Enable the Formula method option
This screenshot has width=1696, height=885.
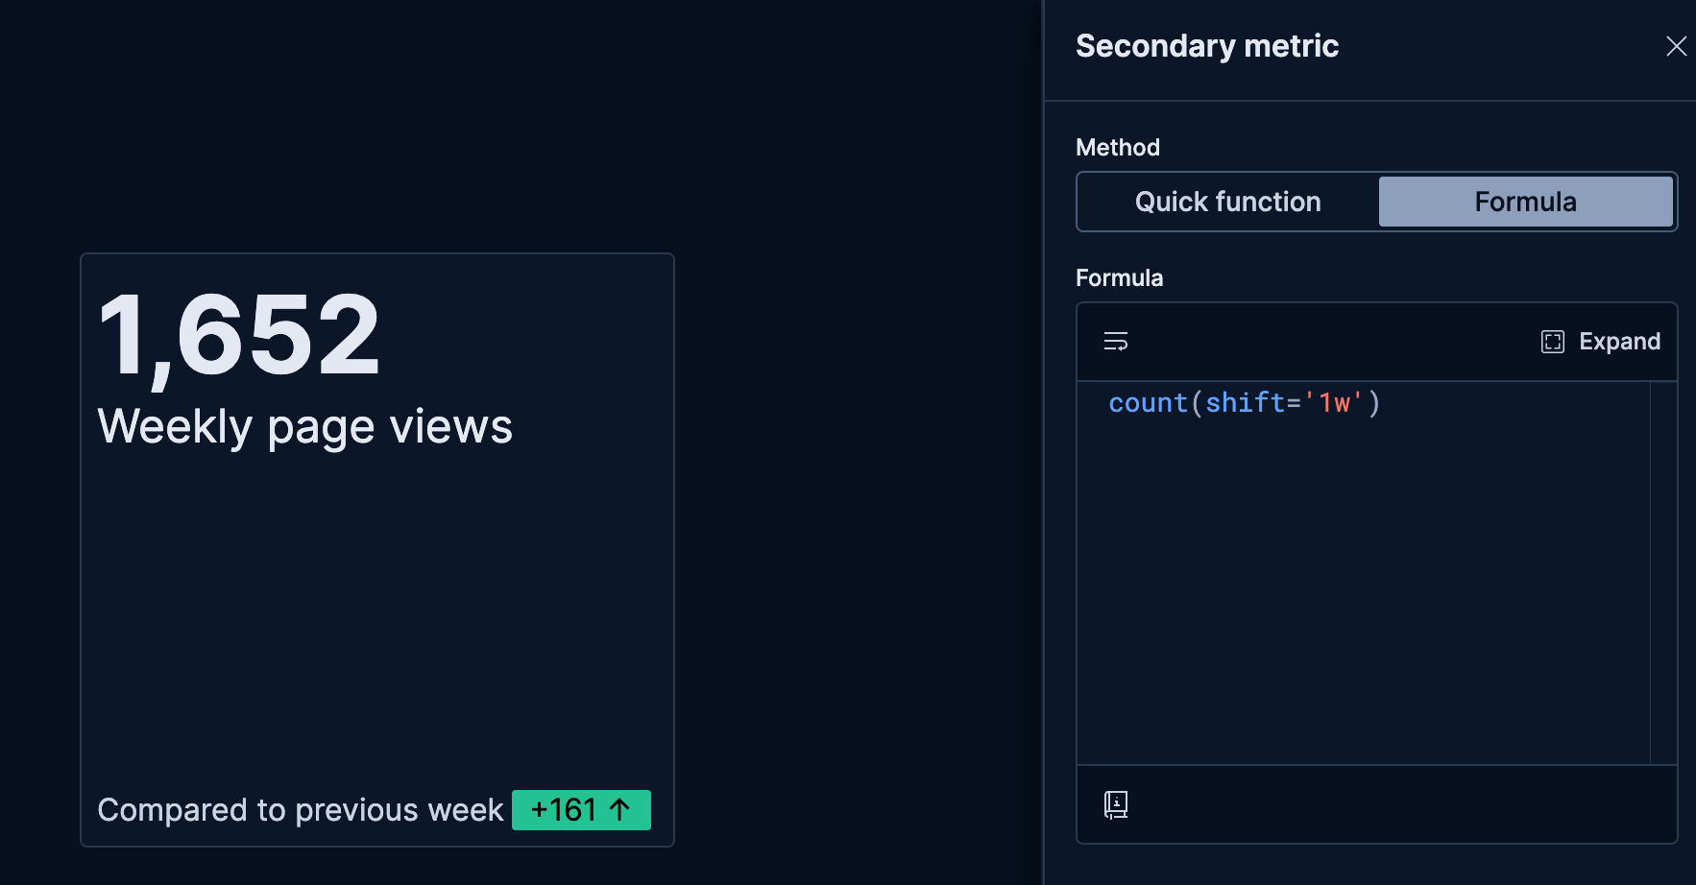click(x=1526, y=202)
